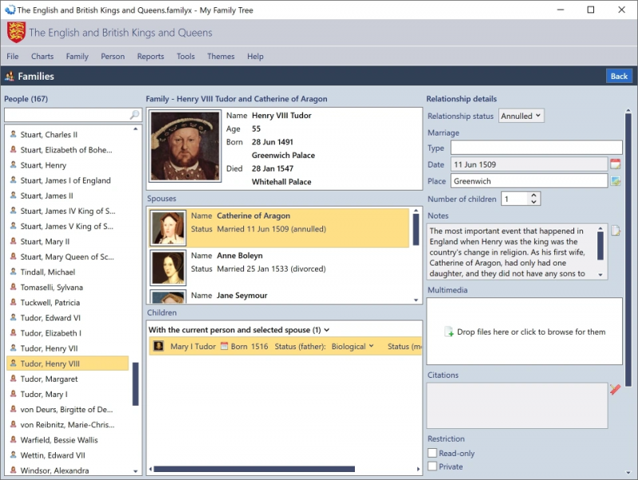Click the marriage Date field
638x480 pixels.
(529, 164)
